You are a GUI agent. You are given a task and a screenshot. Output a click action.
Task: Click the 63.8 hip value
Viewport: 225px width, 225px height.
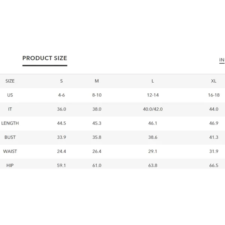point(153,165)
